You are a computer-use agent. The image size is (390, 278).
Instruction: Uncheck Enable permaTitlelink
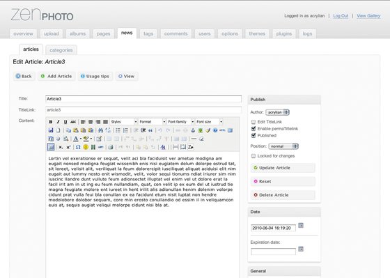253,128
